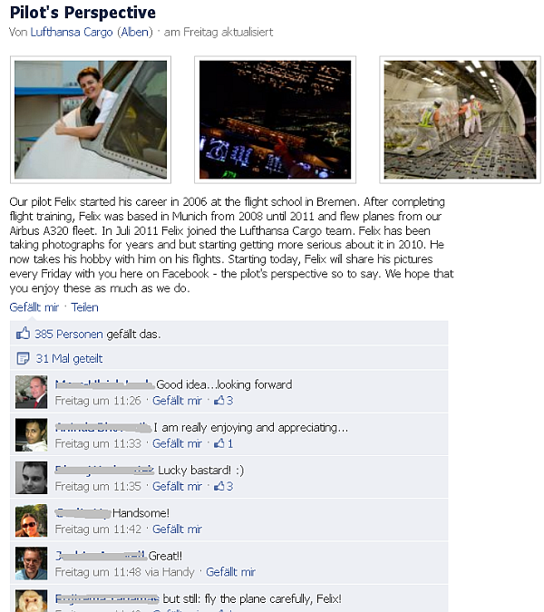Open avatar of the Good idea commenter
Image resolution: width=544 pixels, height=612 pixels.
pyautogui.click(x=31, y=393)
